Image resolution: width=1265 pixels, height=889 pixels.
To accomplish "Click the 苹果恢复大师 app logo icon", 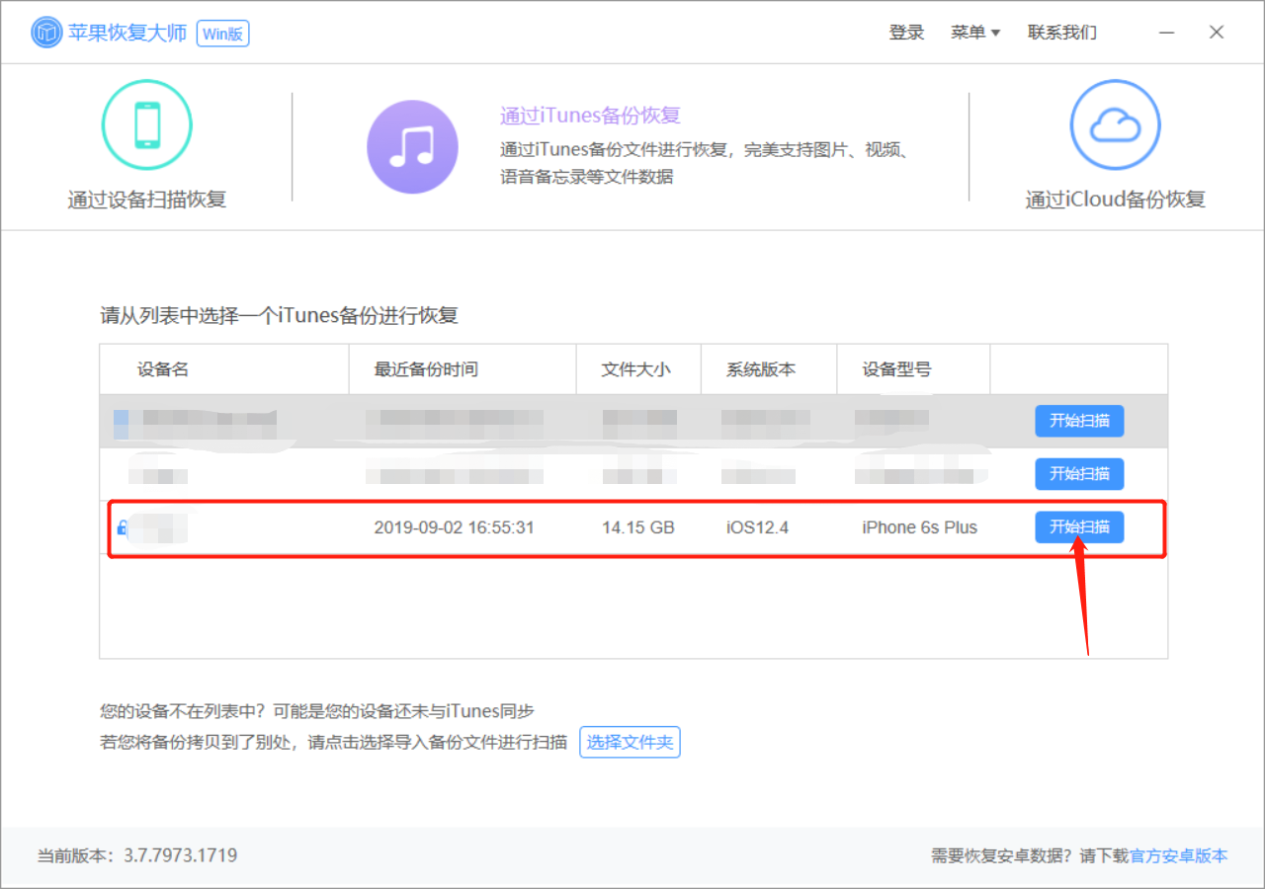I will coord(46,33).
